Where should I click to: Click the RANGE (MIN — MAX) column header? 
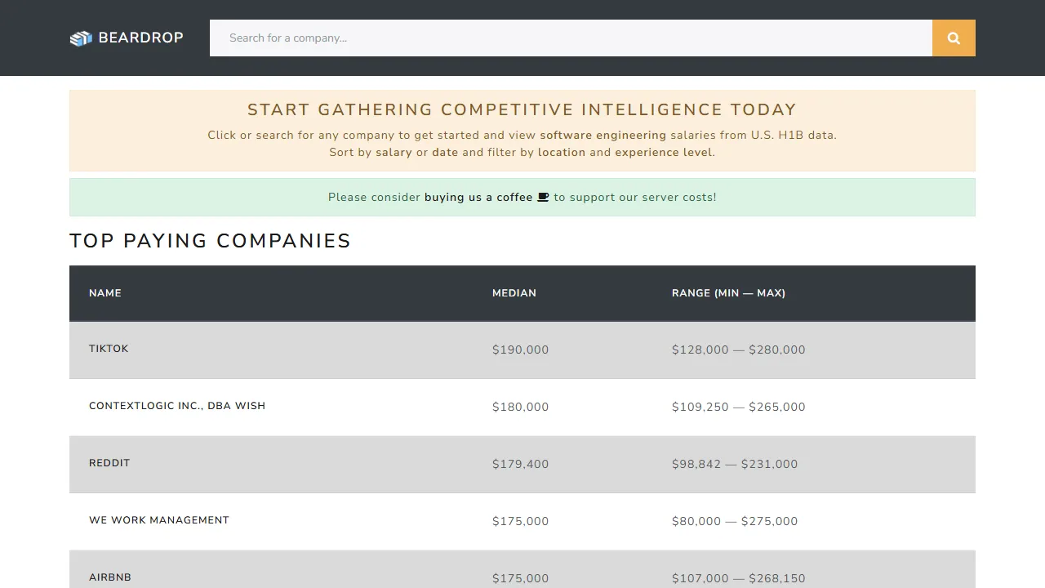[728, 292]
